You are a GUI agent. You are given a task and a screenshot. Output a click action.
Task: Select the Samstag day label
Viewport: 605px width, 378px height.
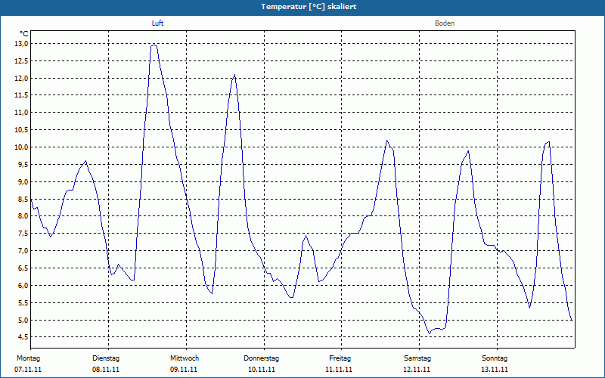417,358
